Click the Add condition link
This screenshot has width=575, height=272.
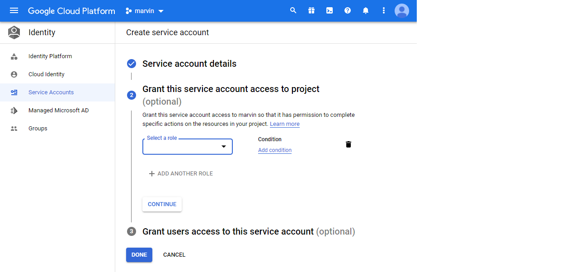(275, 150)
